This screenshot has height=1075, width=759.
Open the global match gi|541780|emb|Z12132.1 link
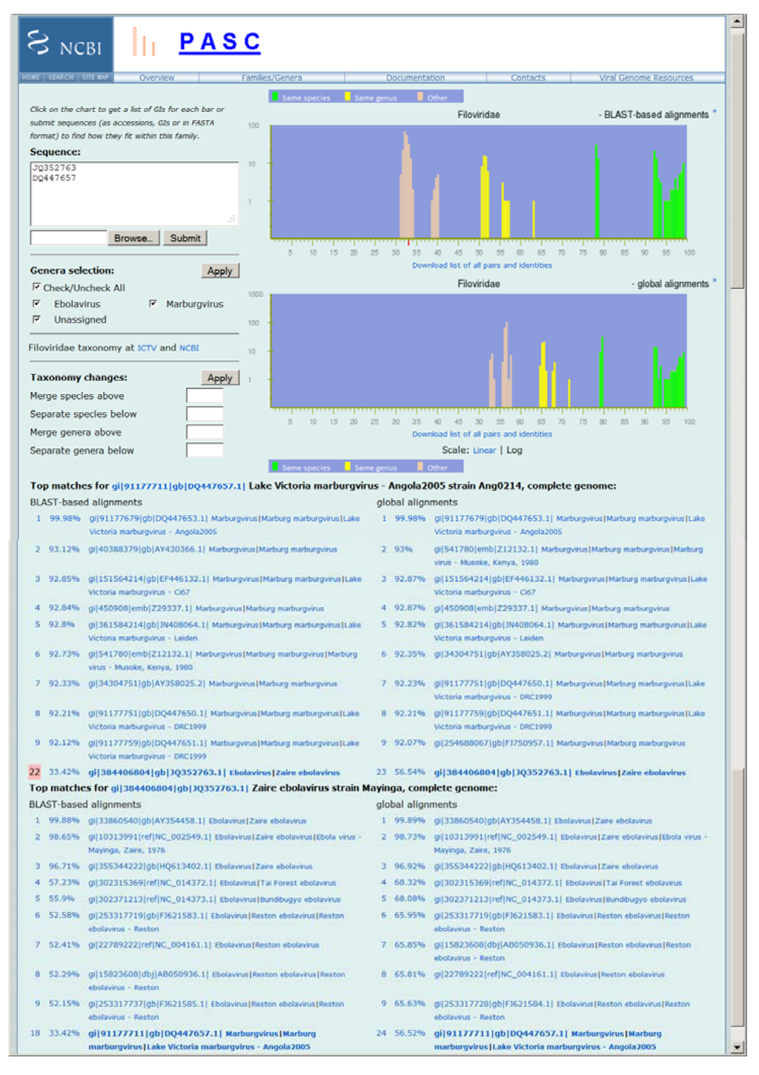pos(485,550)
